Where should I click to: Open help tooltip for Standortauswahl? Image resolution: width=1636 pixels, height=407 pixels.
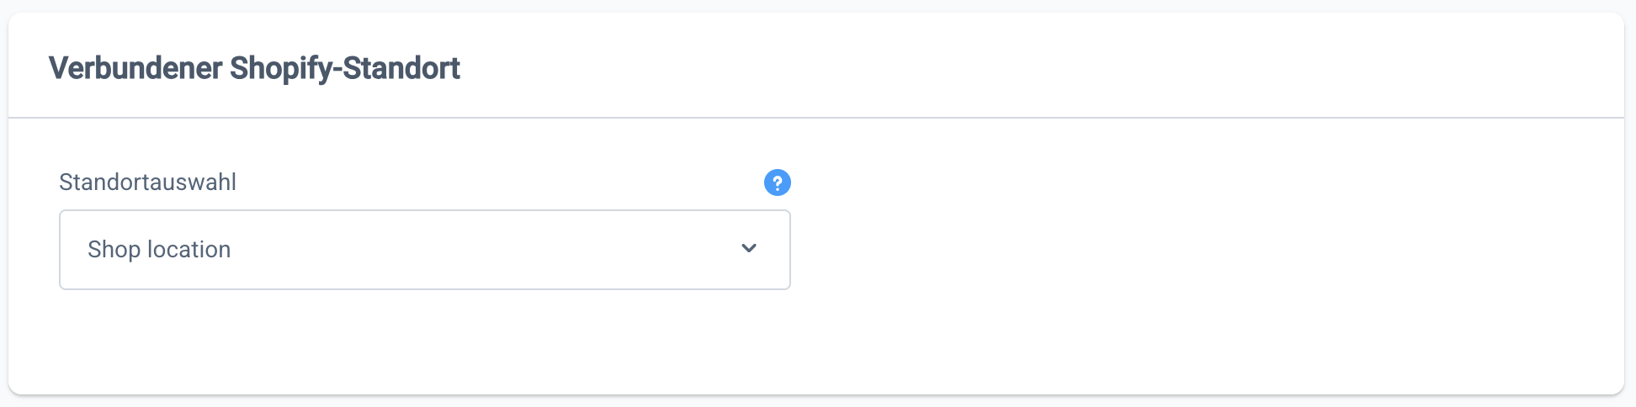pos(777,182)
